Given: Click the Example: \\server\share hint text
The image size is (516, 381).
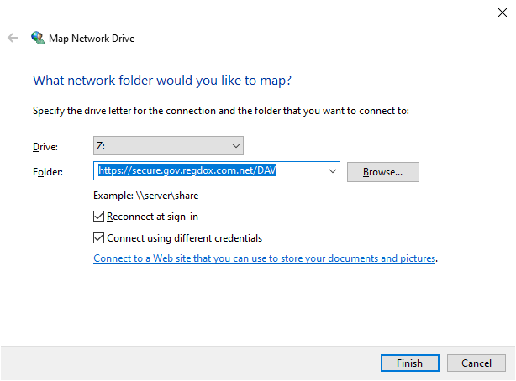Looking at the screenshot, I should click(x=145, y=196).
